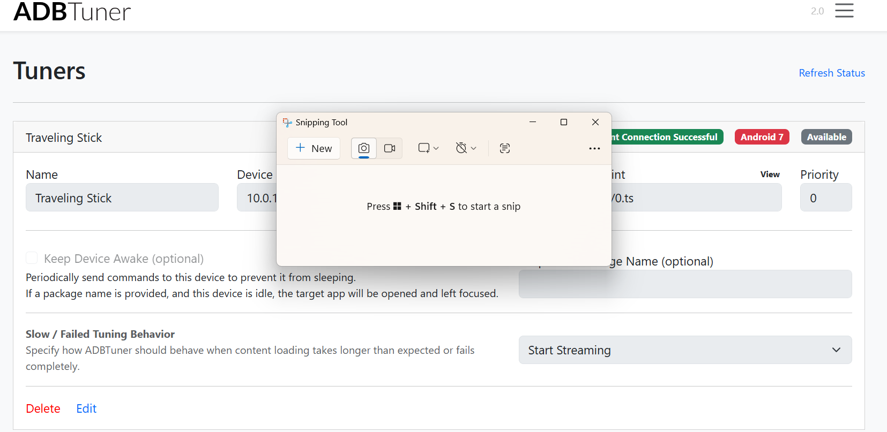Open the snip delay timer dropdown
Image resolution: width=887 pixels, height=432 pixels.
coord(465,148)
